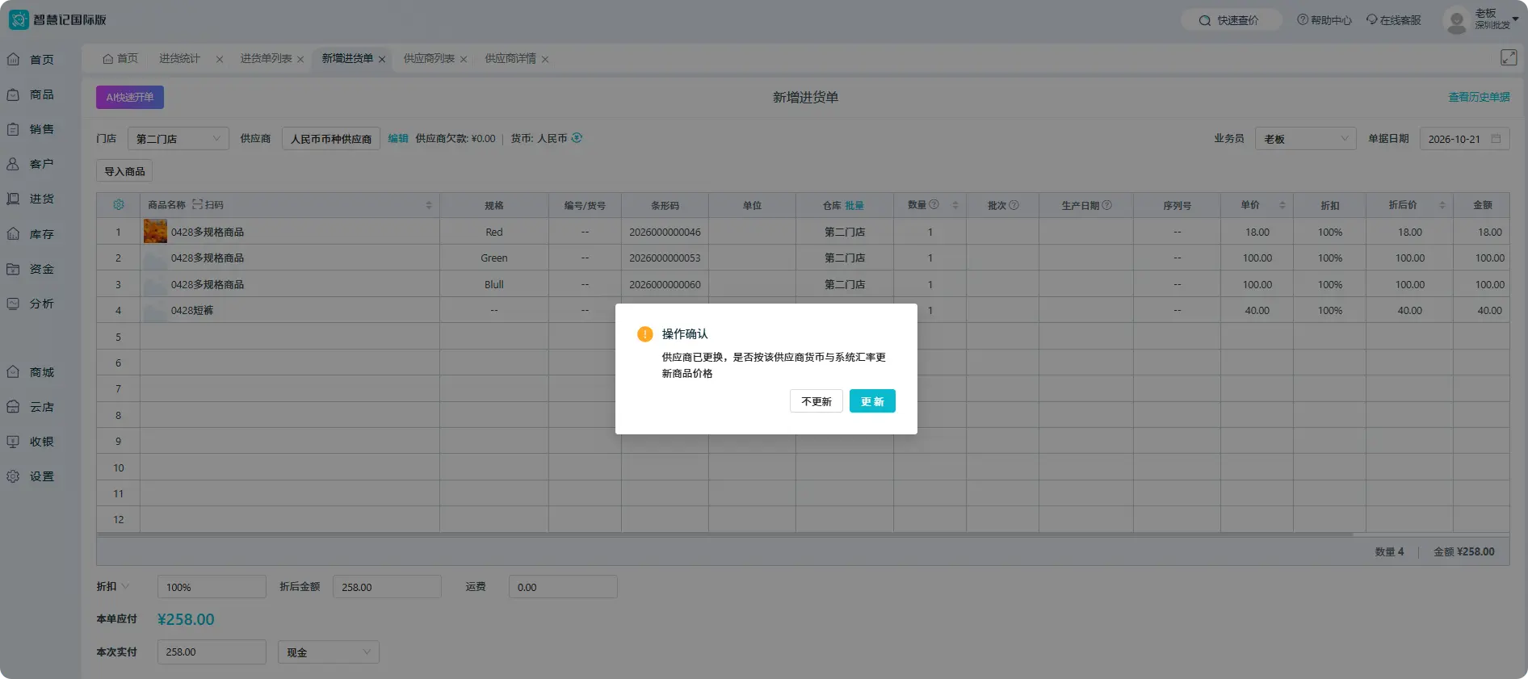This screenshot has height=679, width=1528.
Task: Open 商品 sidebar section
Action: pos(31,94)
